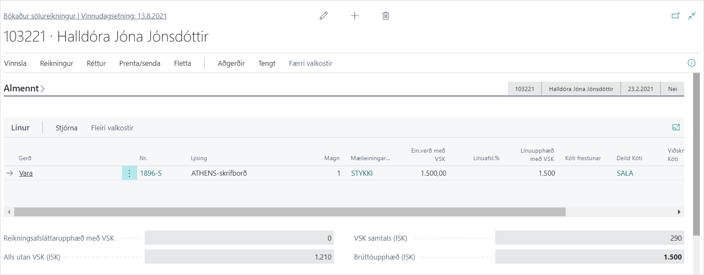Screen dimensions: 704x275
Task: Maximize the Línur section icon
Action: coord(676,127)
